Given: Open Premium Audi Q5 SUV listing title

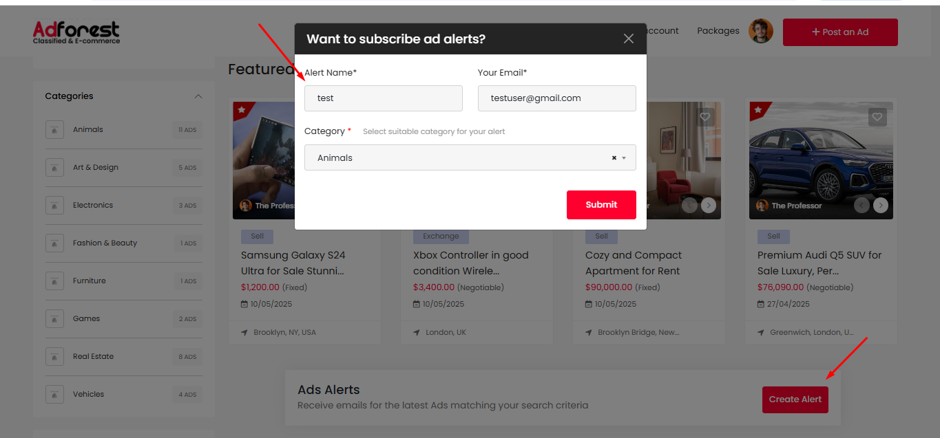Looking at the screenshot, I should click(819, 263).
